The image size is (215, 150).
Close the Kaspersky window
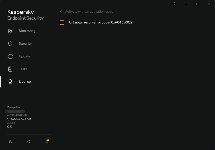[x=209, y=4]
